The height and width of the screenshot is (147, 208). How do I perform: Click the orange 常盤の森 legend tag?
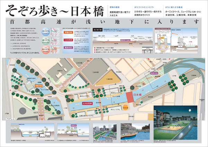click(x=69, y=32)
